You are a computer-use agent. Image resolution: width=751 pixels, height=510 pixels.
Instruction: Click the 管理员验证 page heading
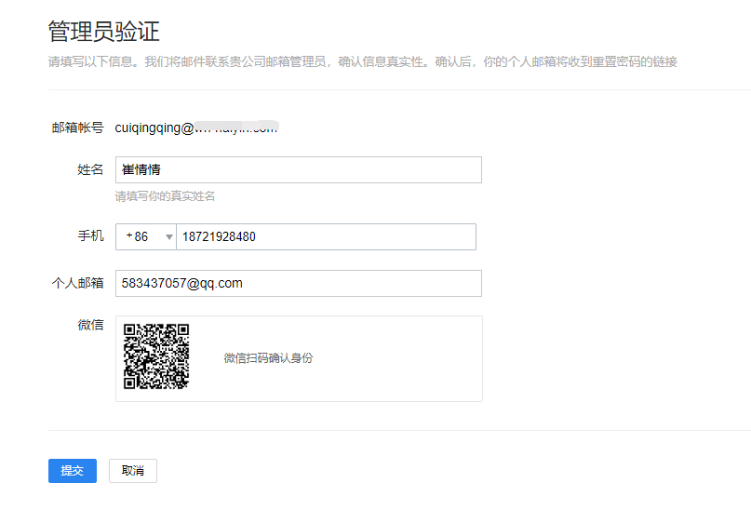click(x=103, y=32)
